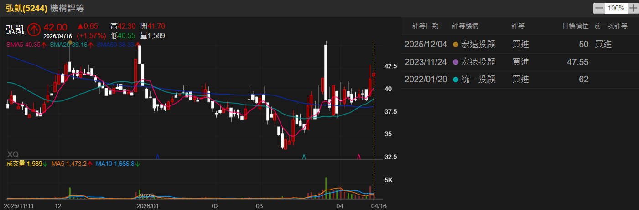
Task: Click the SMA5 indicator label
Action: (21, 45)
